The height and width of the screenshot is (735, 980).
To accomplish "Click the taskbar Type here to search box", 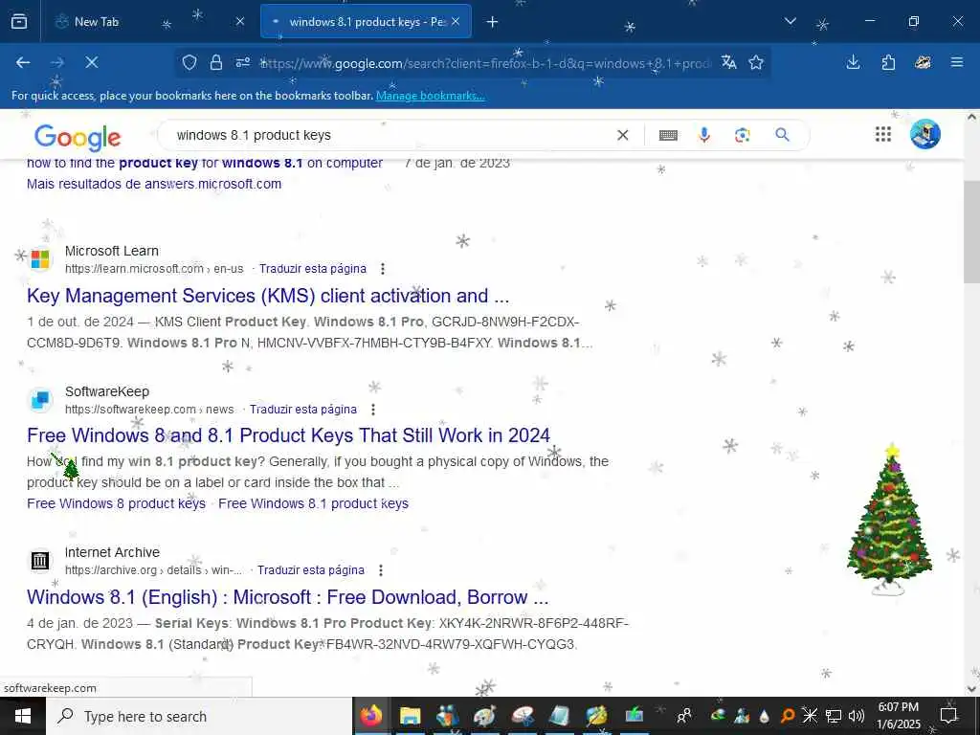I will click(199, 716).
